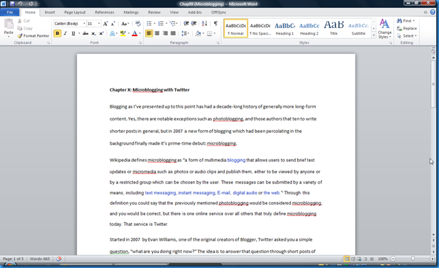
Task: Minimize the ribbon with the caret
Action: [x=425, y=12]
